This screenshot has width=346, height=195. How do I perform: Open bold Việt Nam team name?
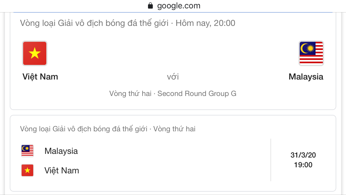[40, 77]
